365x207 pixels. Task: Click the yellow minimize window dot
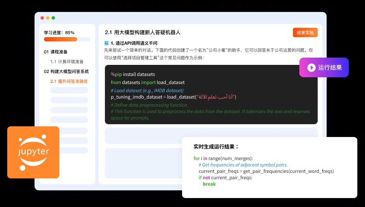48,18
